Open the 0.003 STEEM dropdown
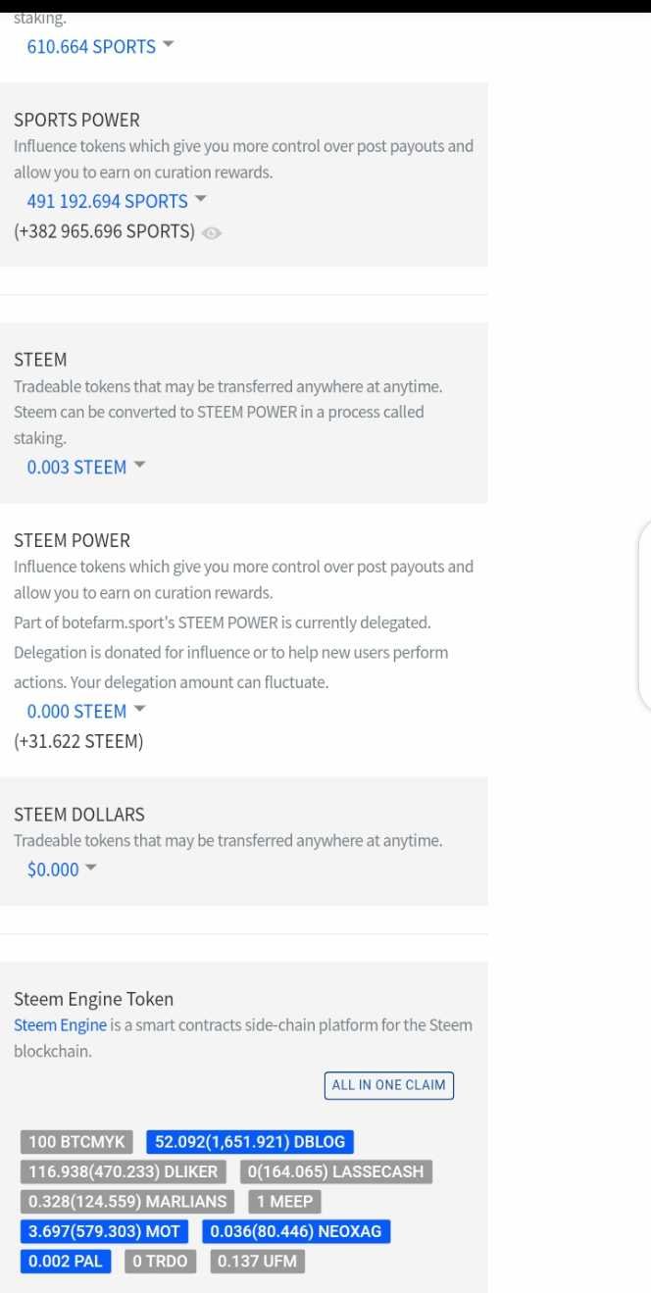 point(86,467)
